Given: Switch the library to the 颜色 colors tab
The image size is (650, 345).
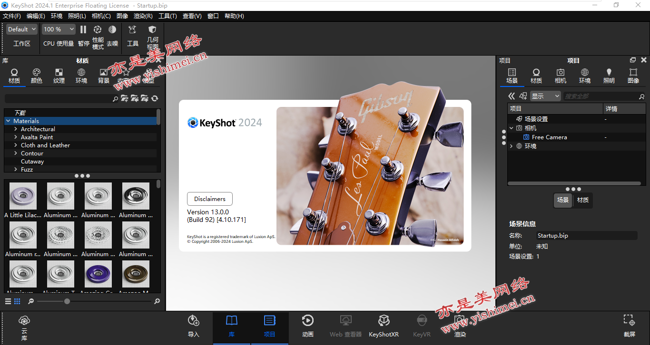Looking at the screenshot, I should point(37,76).
